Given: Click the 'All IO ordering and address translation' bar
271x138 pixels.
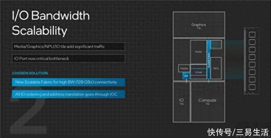Looking at the screenshot, I should 68,94.
